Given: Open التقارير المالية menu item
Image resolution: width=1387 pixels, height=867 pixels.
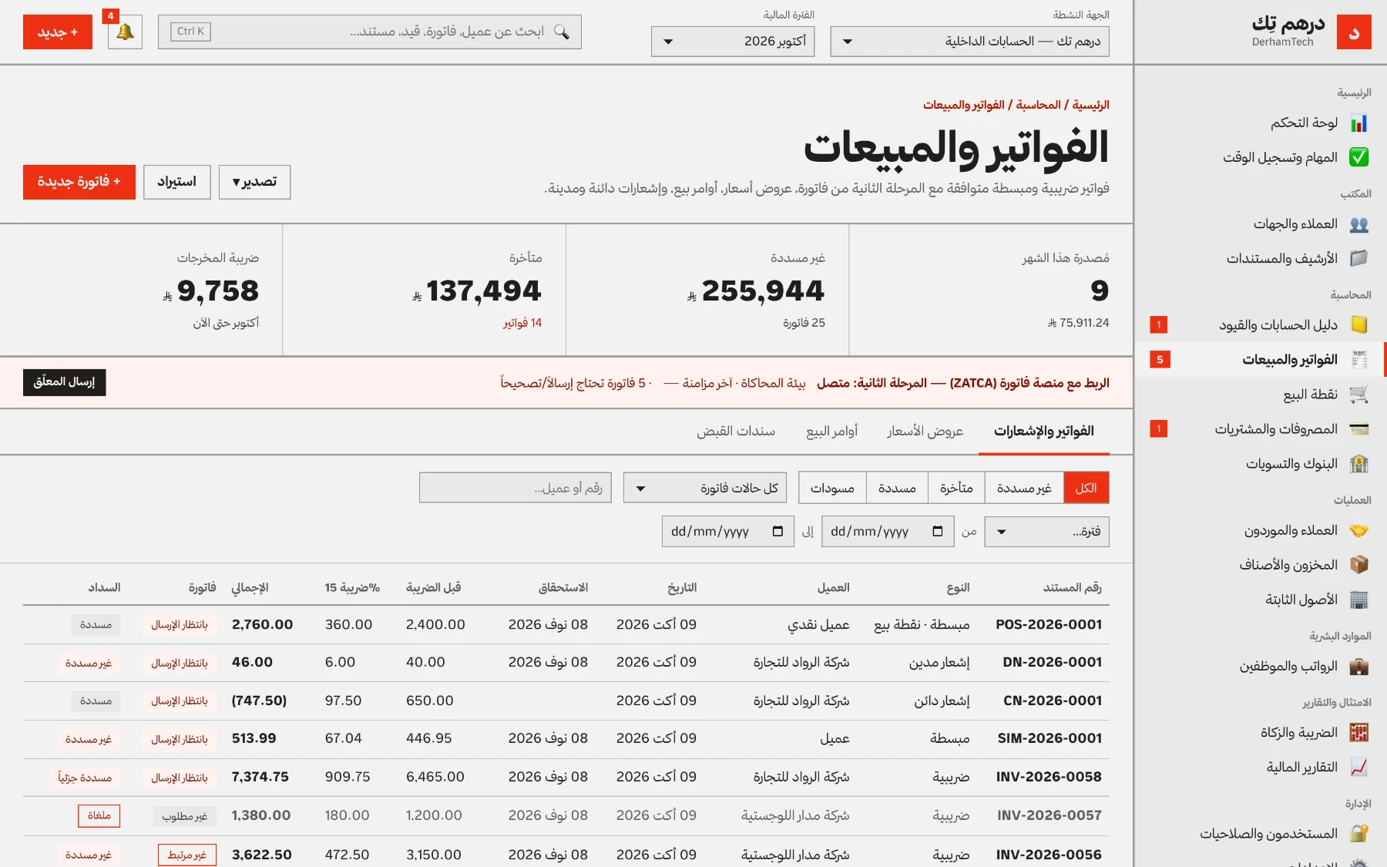Looking at the screenshot, I should tap(1261, 768).
